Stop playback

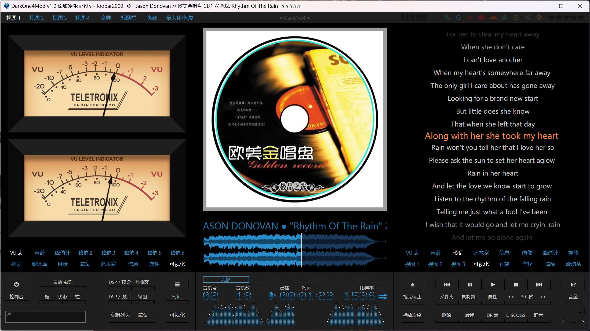pos(516,284)
